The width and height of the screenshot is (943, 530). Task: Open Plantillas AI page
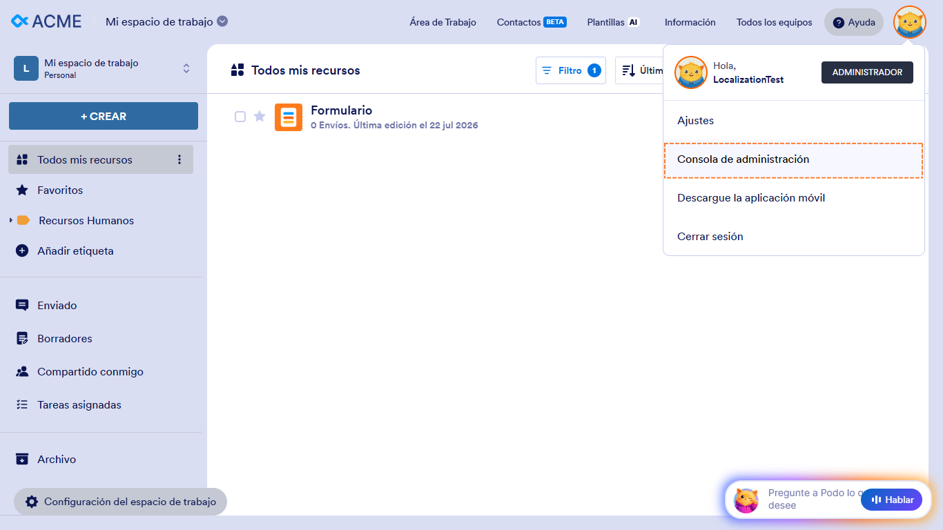pyautogui.click(x=614, y=22)
